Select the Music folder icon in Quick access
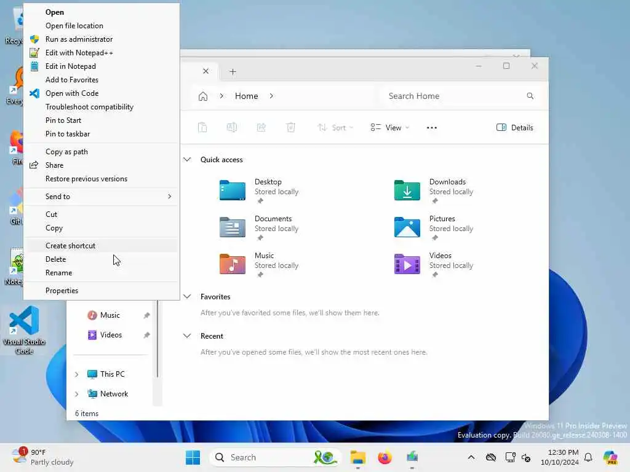Screen dimensions: 630x472 click(x=232, y=264)
